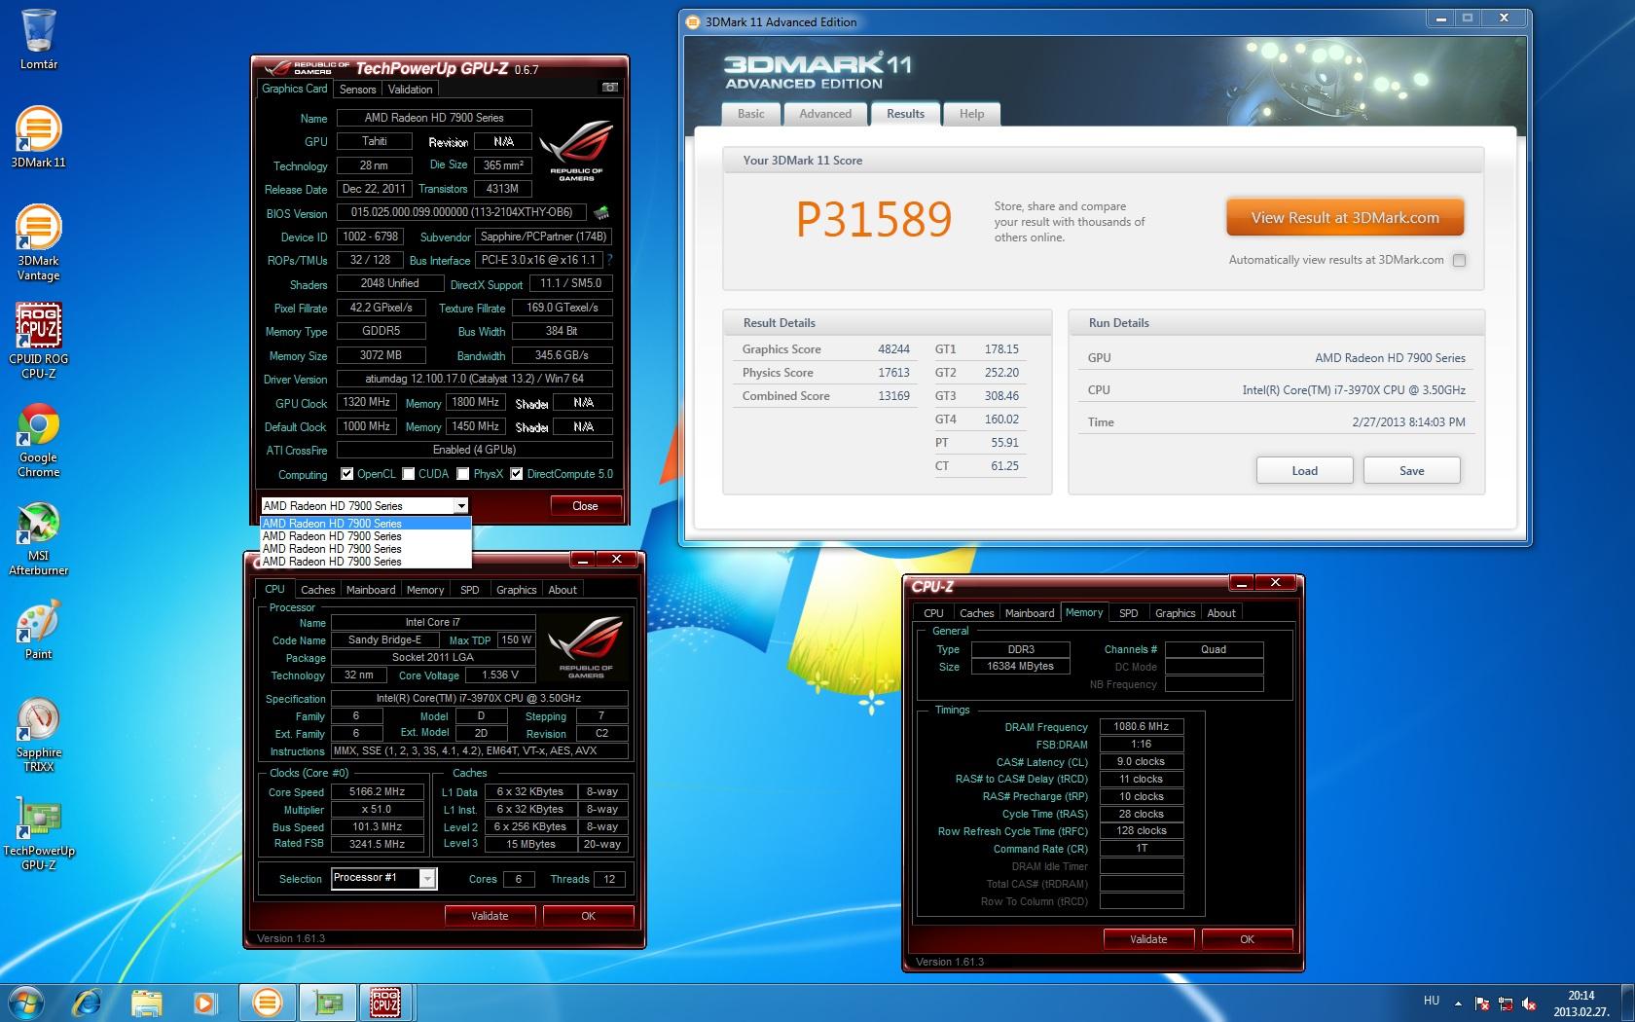Collapse the GPU-Z graphics card selection dropdown
The image size is (1635, 1022).
coord(460,506)
